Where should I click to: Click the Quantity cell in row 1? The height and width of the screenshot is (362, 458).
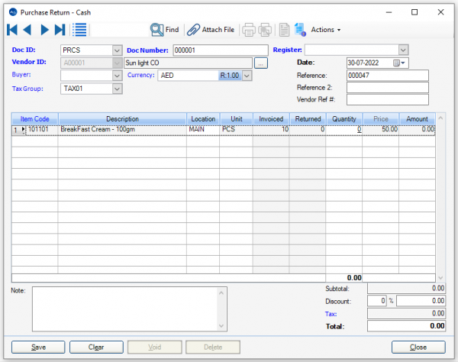pos(344,130)
